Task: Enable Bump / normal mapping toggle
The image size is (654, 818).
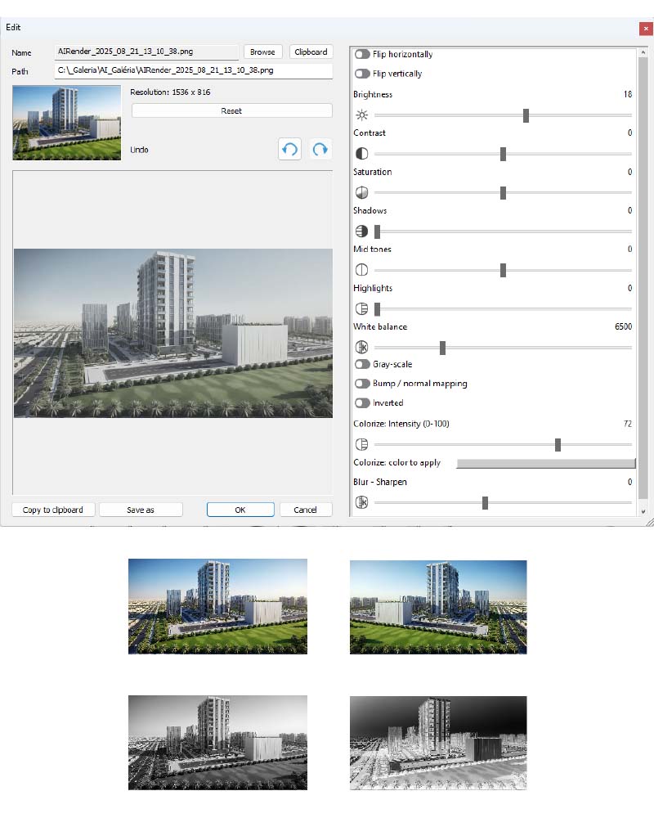Action: [x=362, y=384]
